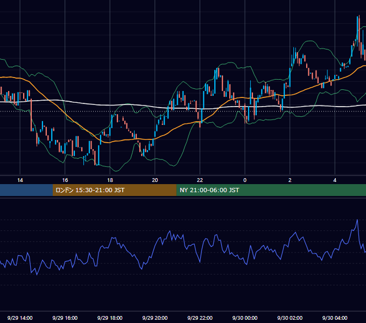
Task: Click the hour label 16 on the price chart axis
Action: point(65,180)
